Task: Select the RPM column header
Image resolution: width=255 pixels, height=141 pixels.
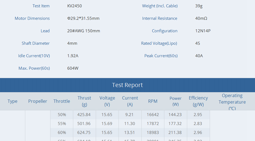Action: pyautogui.click(x=153, y=101)
